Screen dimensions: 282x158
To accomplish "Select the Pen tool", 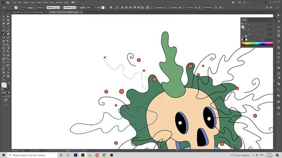I will point(4,23).
